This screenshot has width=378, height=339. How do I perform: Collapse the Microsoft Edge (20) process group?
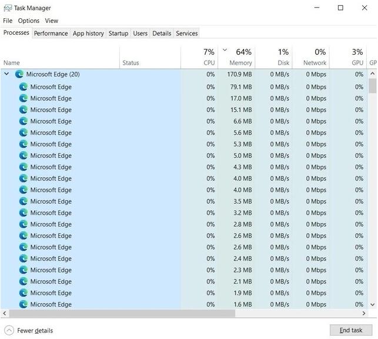6,74
